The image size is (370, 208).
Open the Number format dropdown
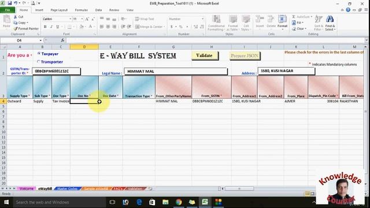click(x=202, y=19)
